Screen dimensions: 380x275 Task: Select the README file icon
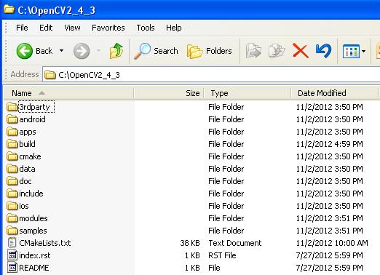(x=12, y=268)
